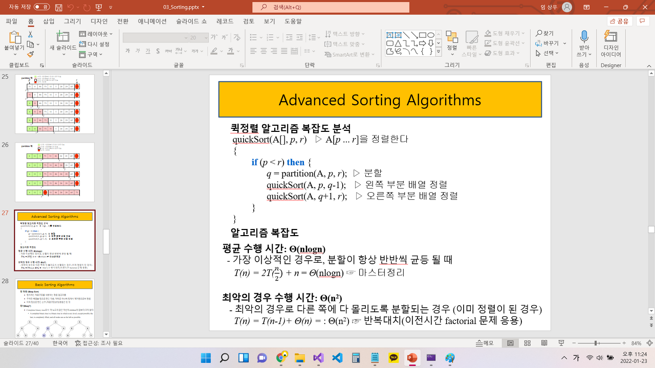Click the Share (공유) button
655x368 pixels.
620,21
